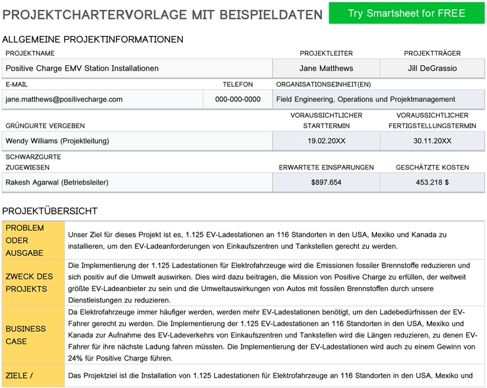
Task: Click the PROJEKTÜBERSICHT section heading
Action: click(x=50, y=211)
